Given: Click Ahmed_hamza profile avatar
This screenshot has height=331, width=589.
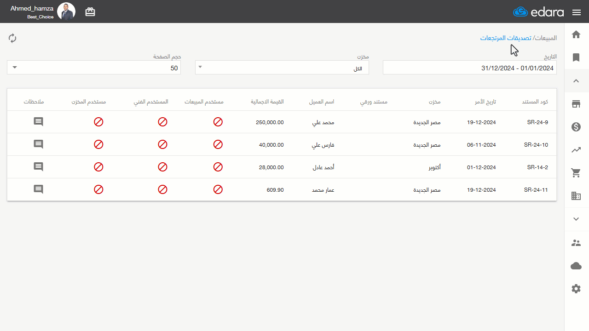Looking at the screenshot, I should click(x=66, y=11).
